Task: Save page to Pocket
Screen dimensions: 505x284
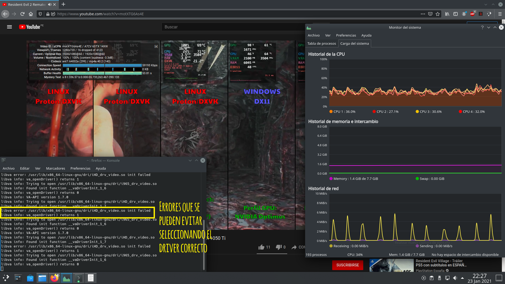Action: tap(430, 14)
